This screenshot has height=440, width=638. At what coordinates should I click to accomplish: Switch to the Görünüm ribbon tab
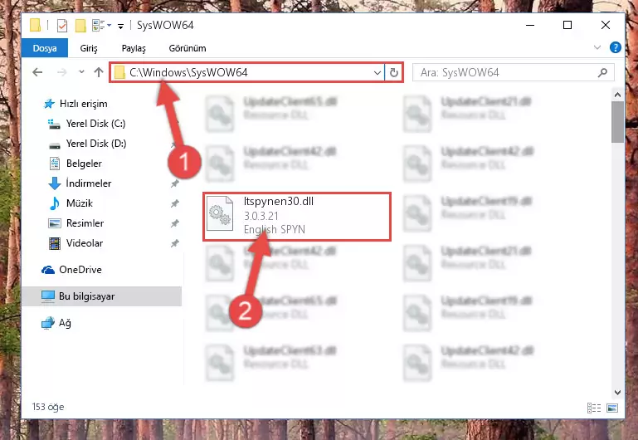(188, 48)
